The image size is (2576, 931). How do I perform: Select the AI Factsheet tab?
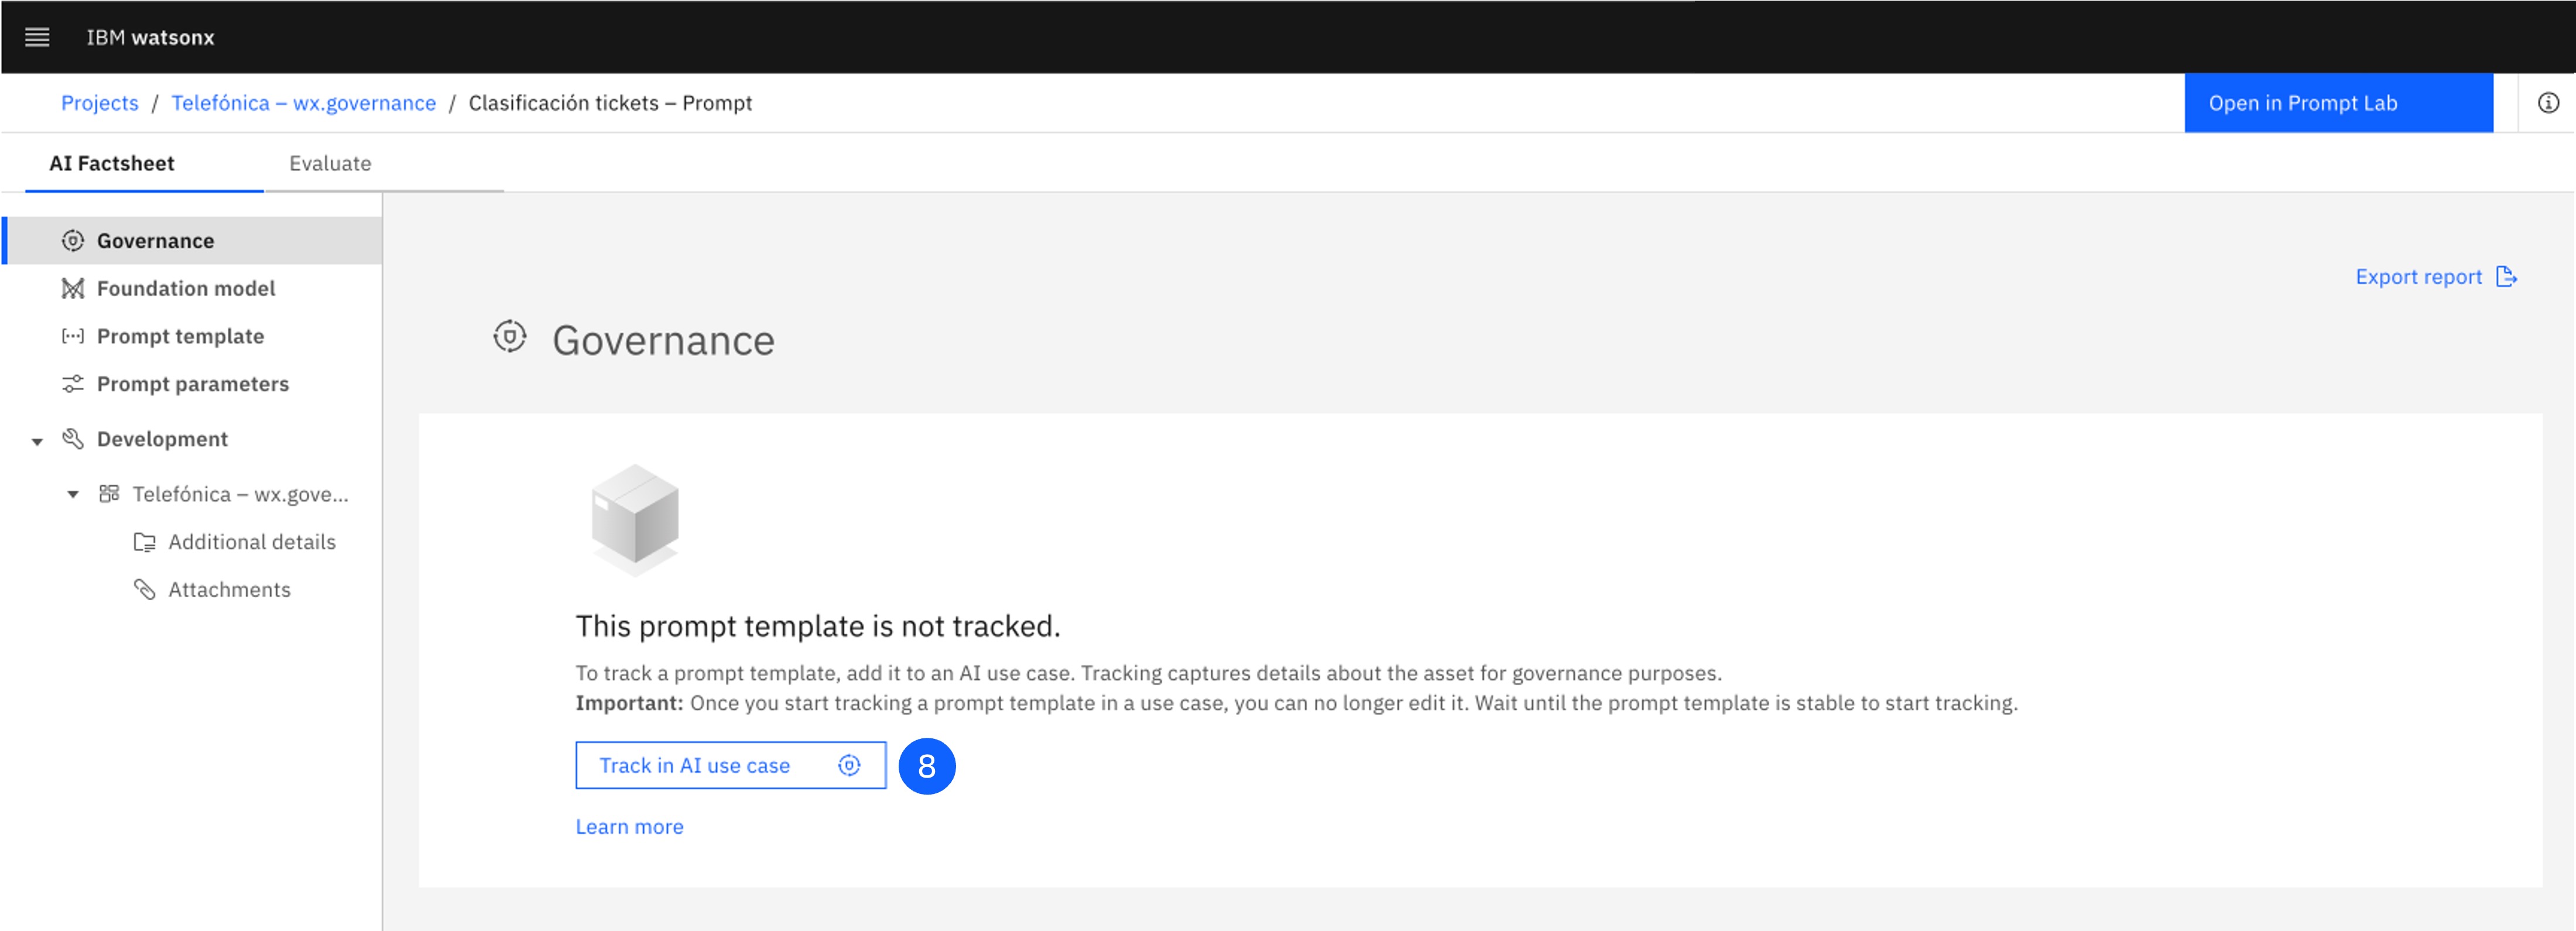[112, 163]
